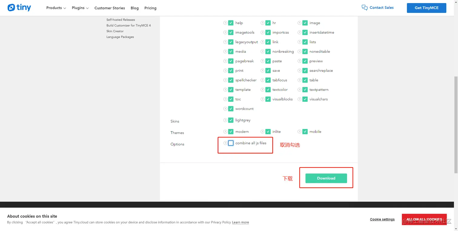The width and height of the screenshot is (458, 231).
Task: Open Language Packages sidebar link
Action: coord(120,37)
